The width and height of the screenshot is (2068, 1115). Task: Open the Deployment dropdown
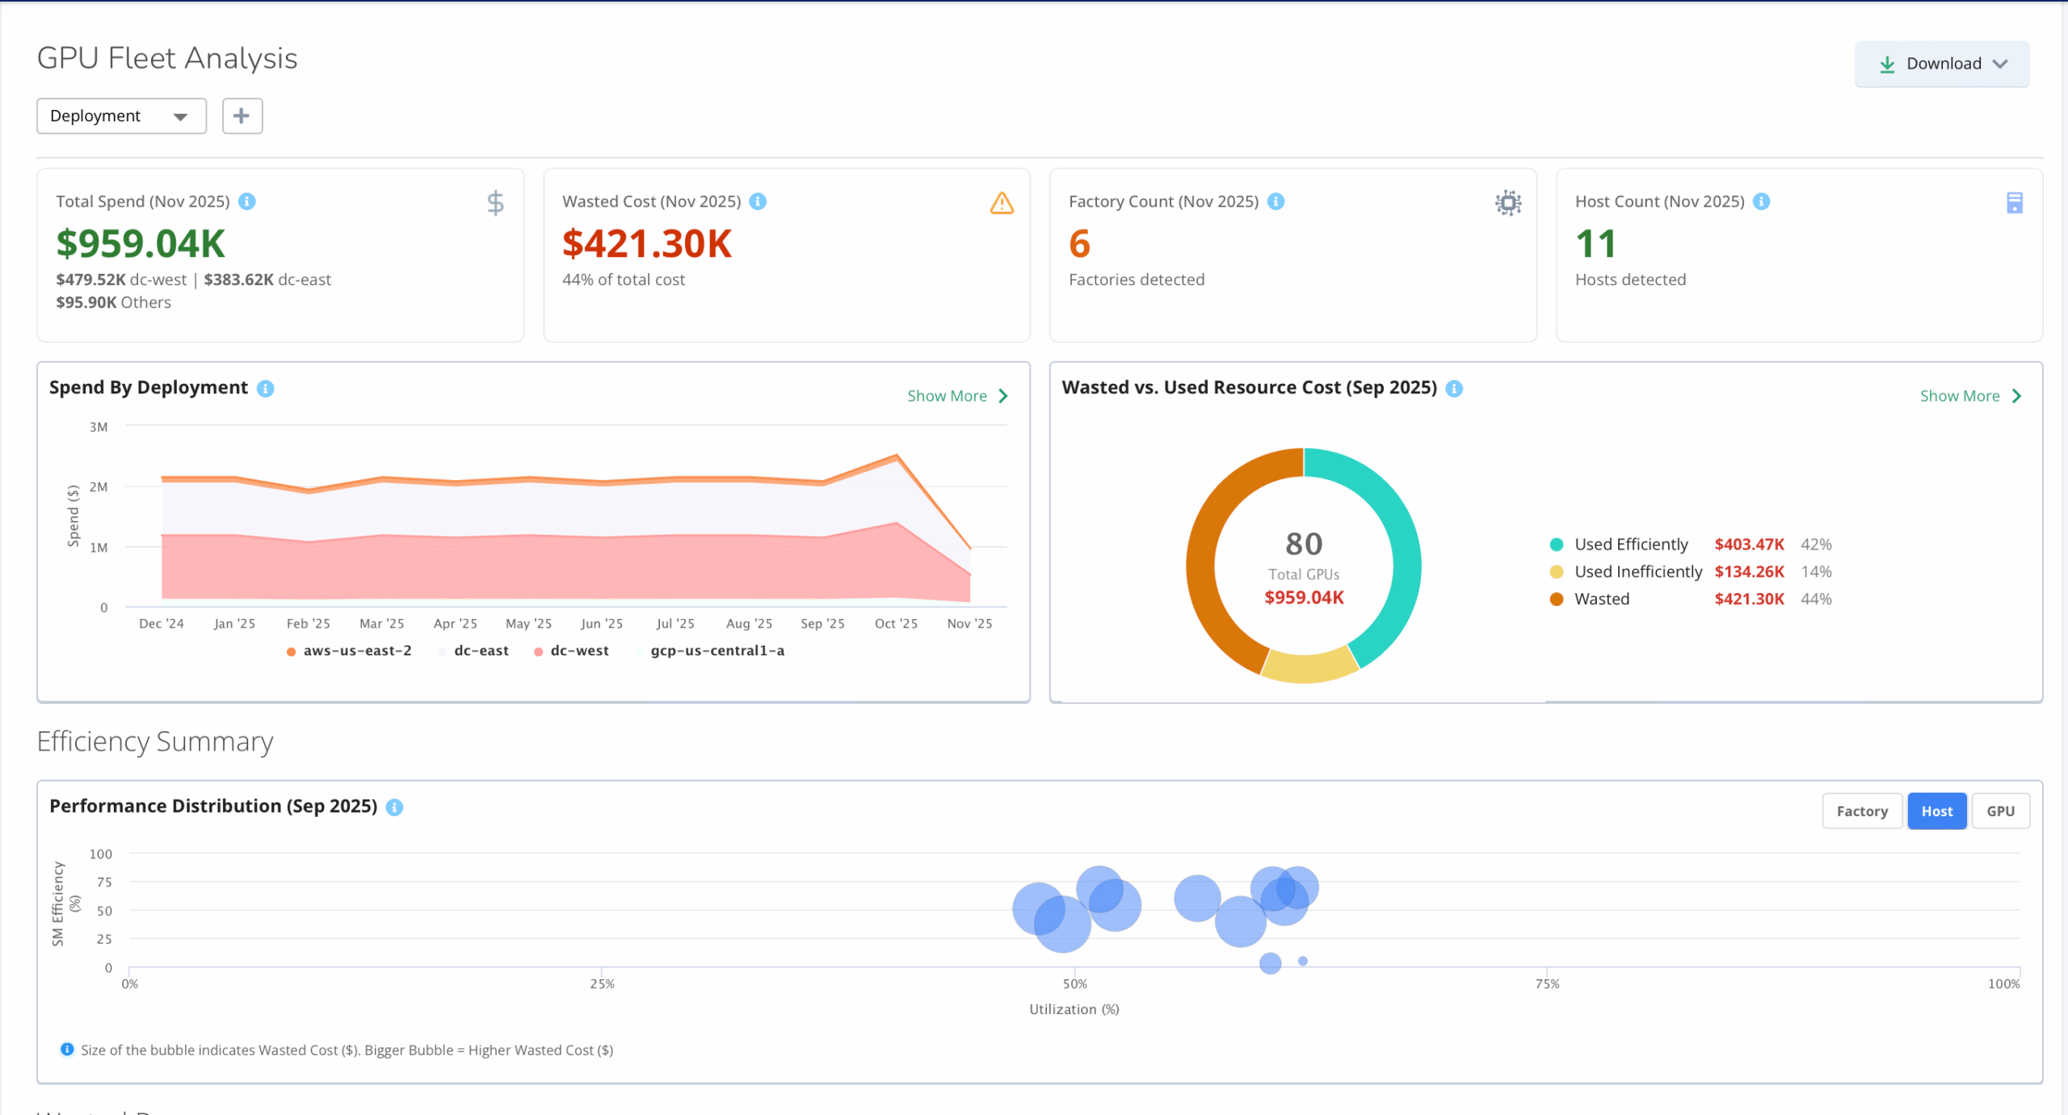[x=121, y=116]
